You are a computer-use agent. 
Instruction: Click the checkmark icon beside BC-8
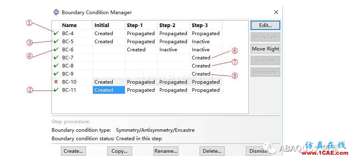tap(56, 65)
